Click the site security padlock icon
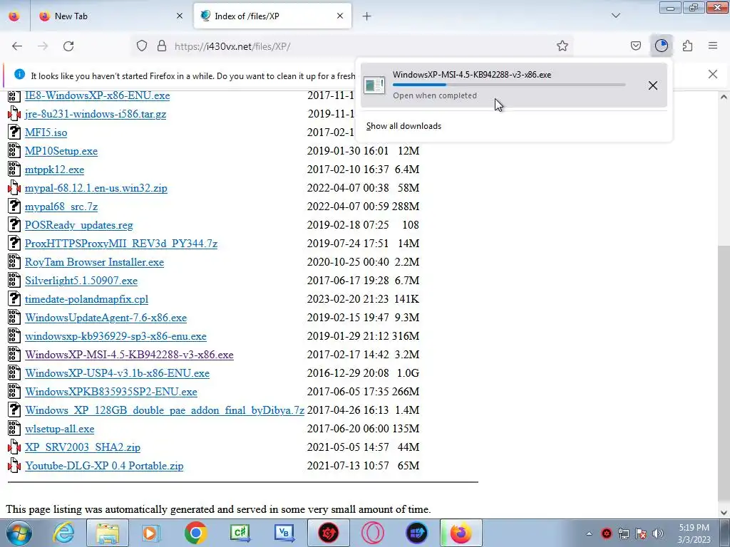 (162, 46)
